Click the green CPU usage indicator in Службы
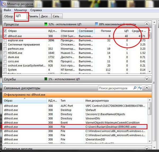Image resolution: width=159 pixels, height=152 pixels. (x=46, y=79)
